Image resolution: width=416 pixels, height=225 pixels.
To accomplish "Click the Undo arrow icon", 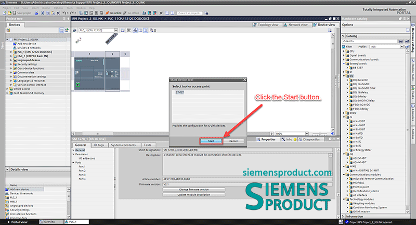I will [64, 12].
